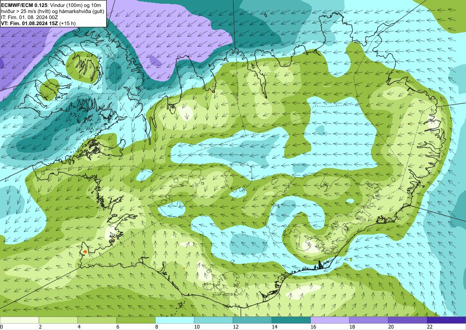Click the scale label '20'
This screenshot has height=330, width=466.
coord(391,327)
